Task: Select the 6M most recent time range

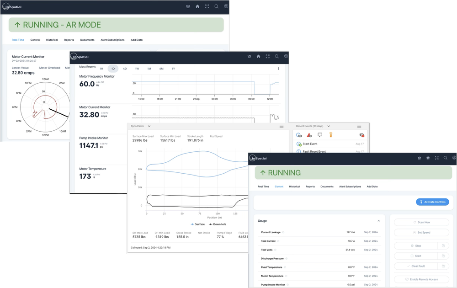Action: [x=161, y=69]
